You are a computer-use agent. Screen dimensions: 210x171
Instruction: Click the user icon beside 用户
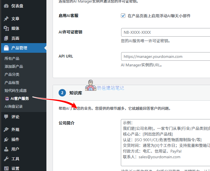click(x=6, y=149)
